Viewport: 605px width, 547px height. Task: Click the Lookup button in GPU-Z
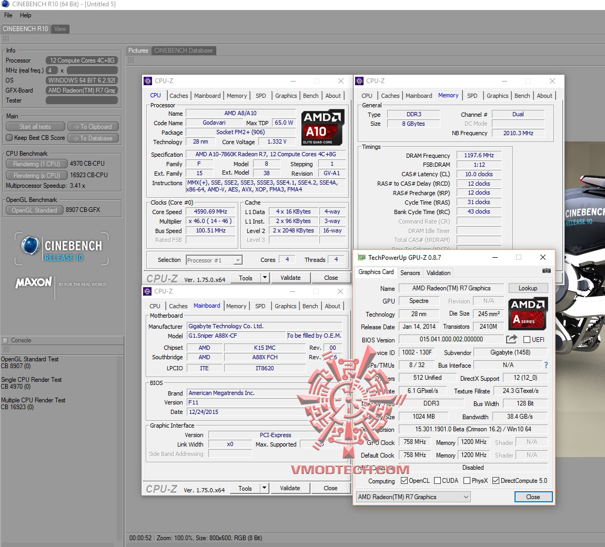[x=528, y=288]
